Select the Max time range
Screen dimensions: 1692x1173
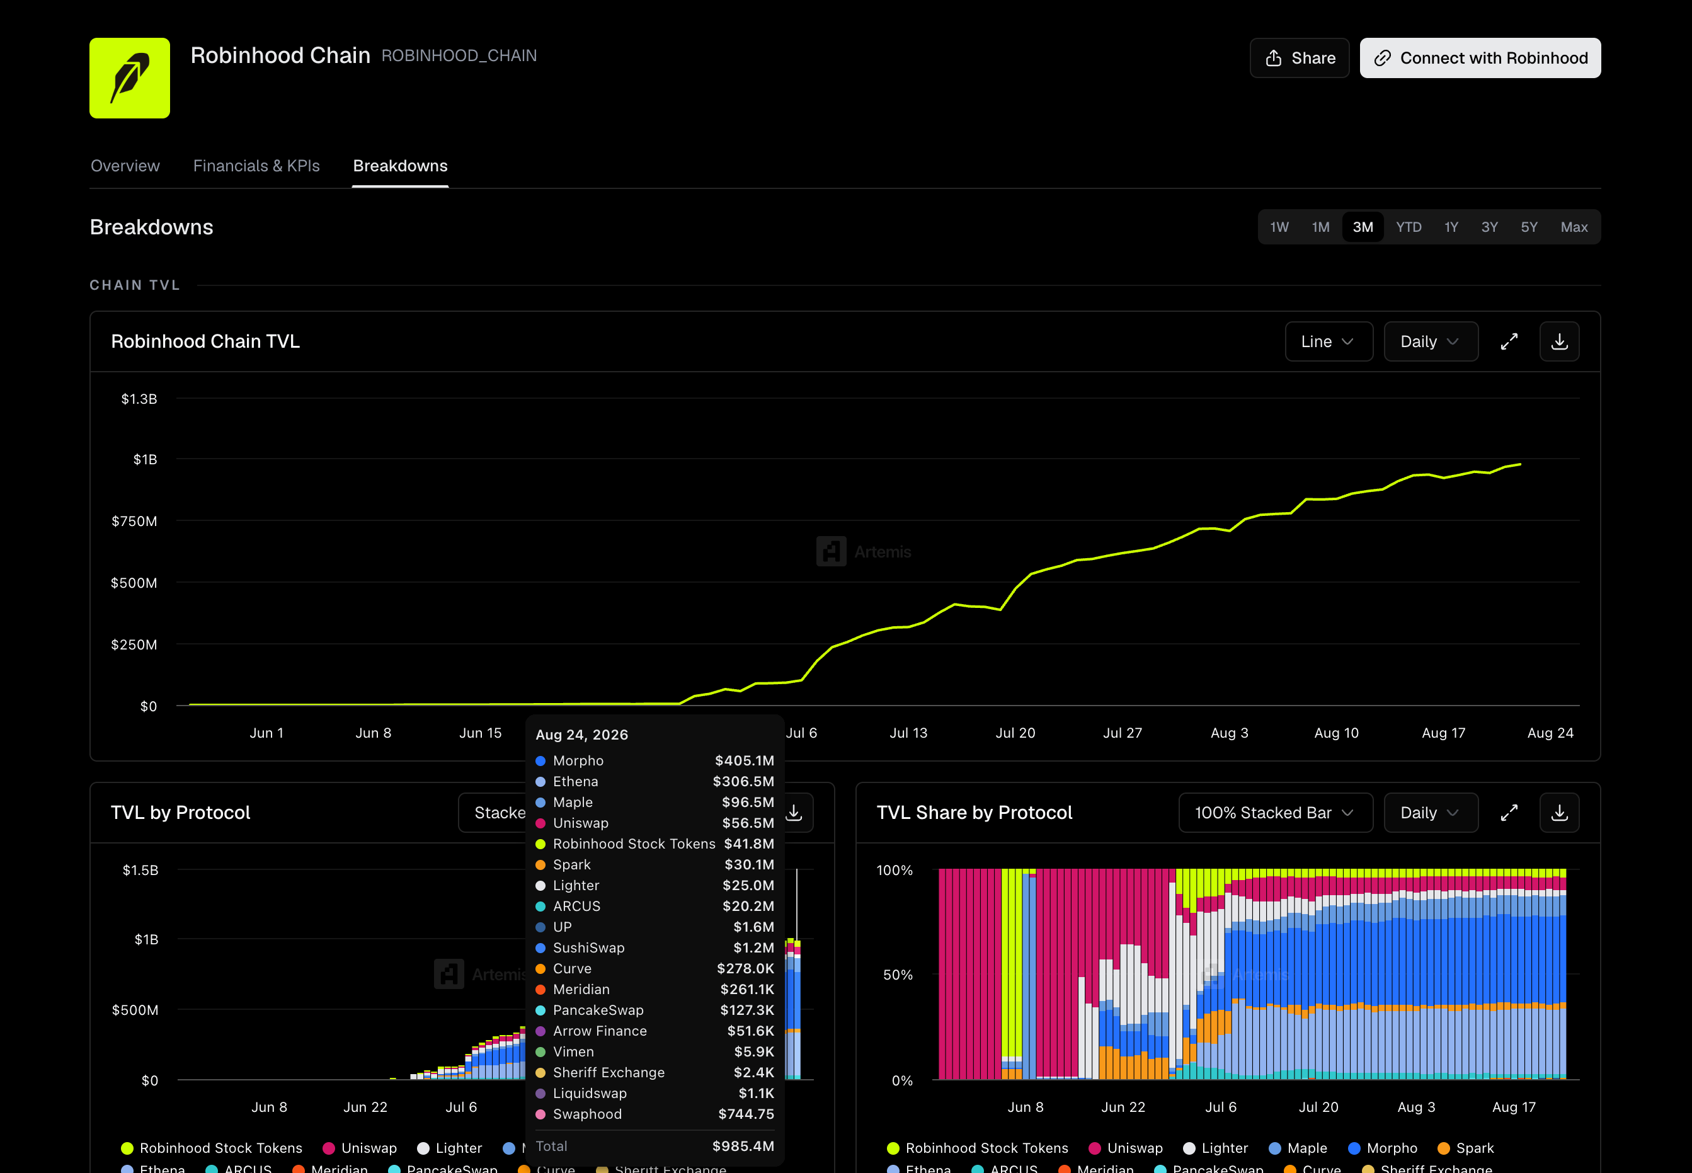coord(1574,227)
